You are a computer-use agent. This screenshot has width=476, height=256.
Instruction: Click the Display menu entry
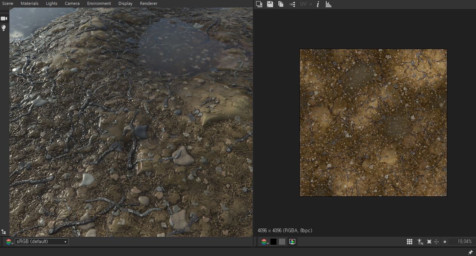125,3
